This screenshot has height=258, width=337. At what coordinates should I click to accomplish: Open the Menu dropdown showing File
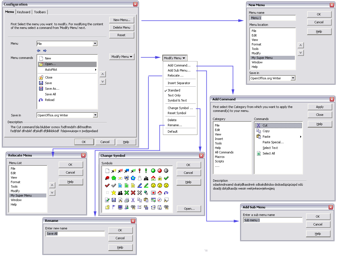pyautogui.click(x=95, y=44)
